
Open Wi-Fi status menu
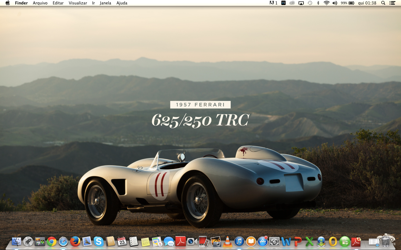[x=326, y=3]
